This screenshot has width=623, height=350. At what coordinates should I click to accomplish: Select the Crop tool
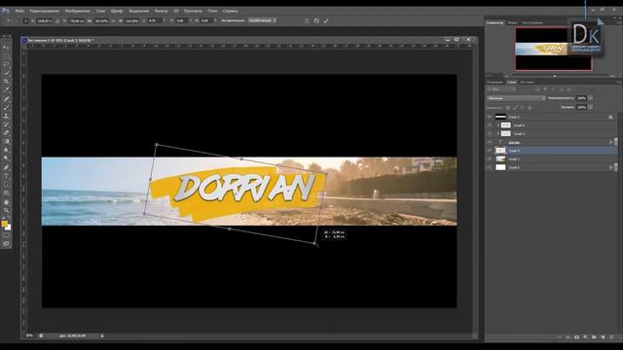(x=6, y=82)
